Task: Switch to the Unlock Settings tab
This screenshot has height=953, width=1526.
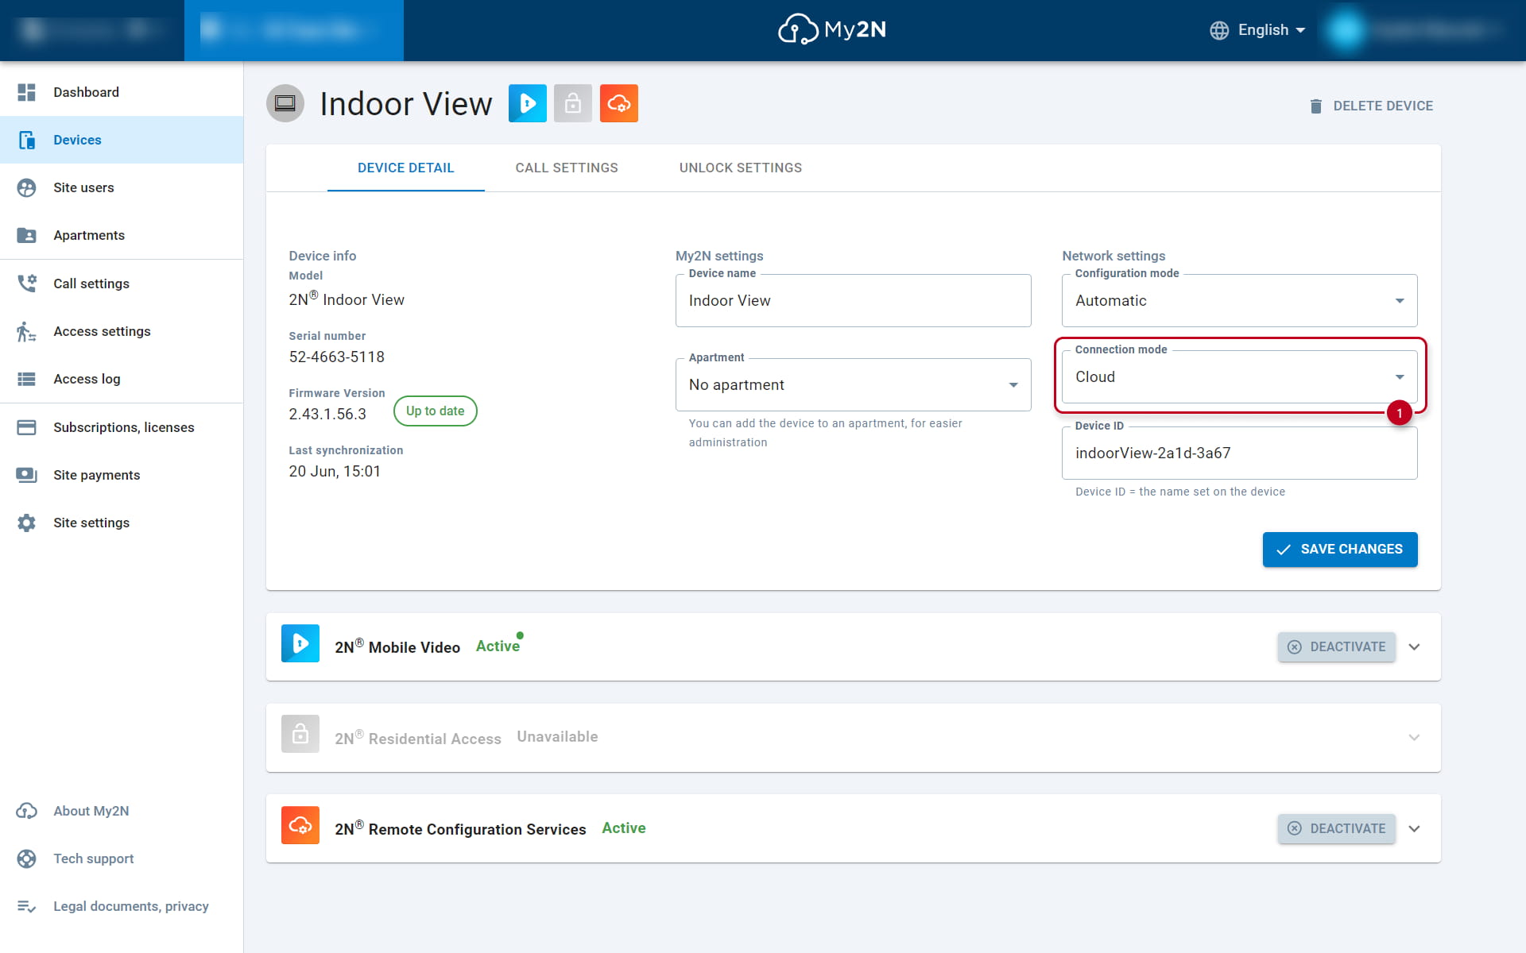Action: pyautogui.click(x=741, y=168)
